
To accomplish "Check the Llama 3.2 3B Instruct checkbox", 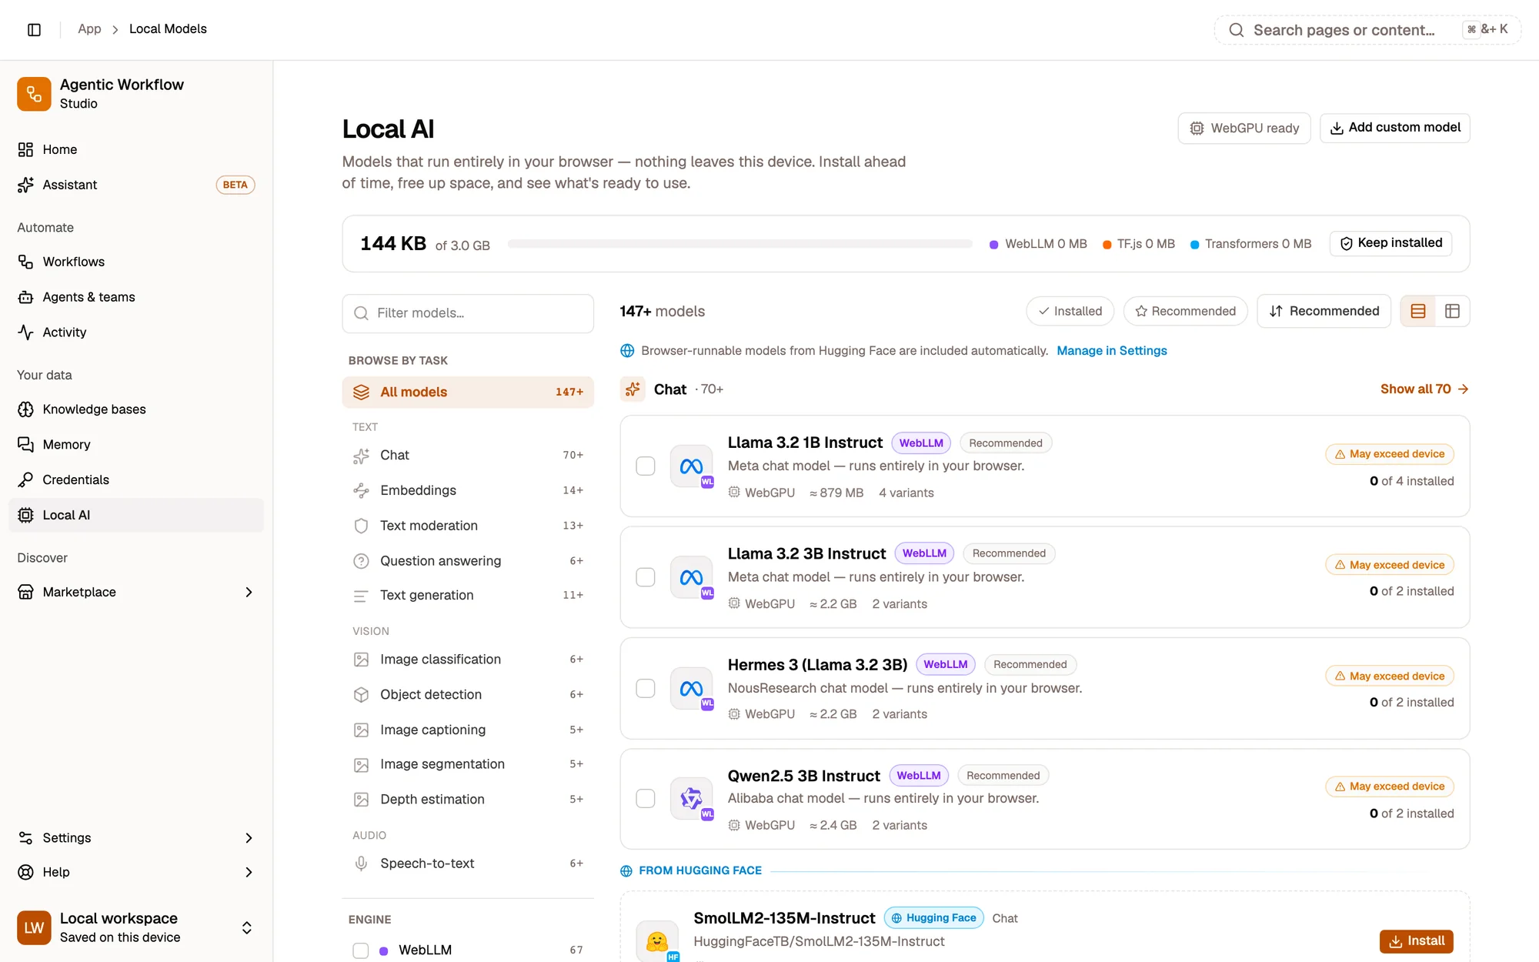I will click(646, 577).
